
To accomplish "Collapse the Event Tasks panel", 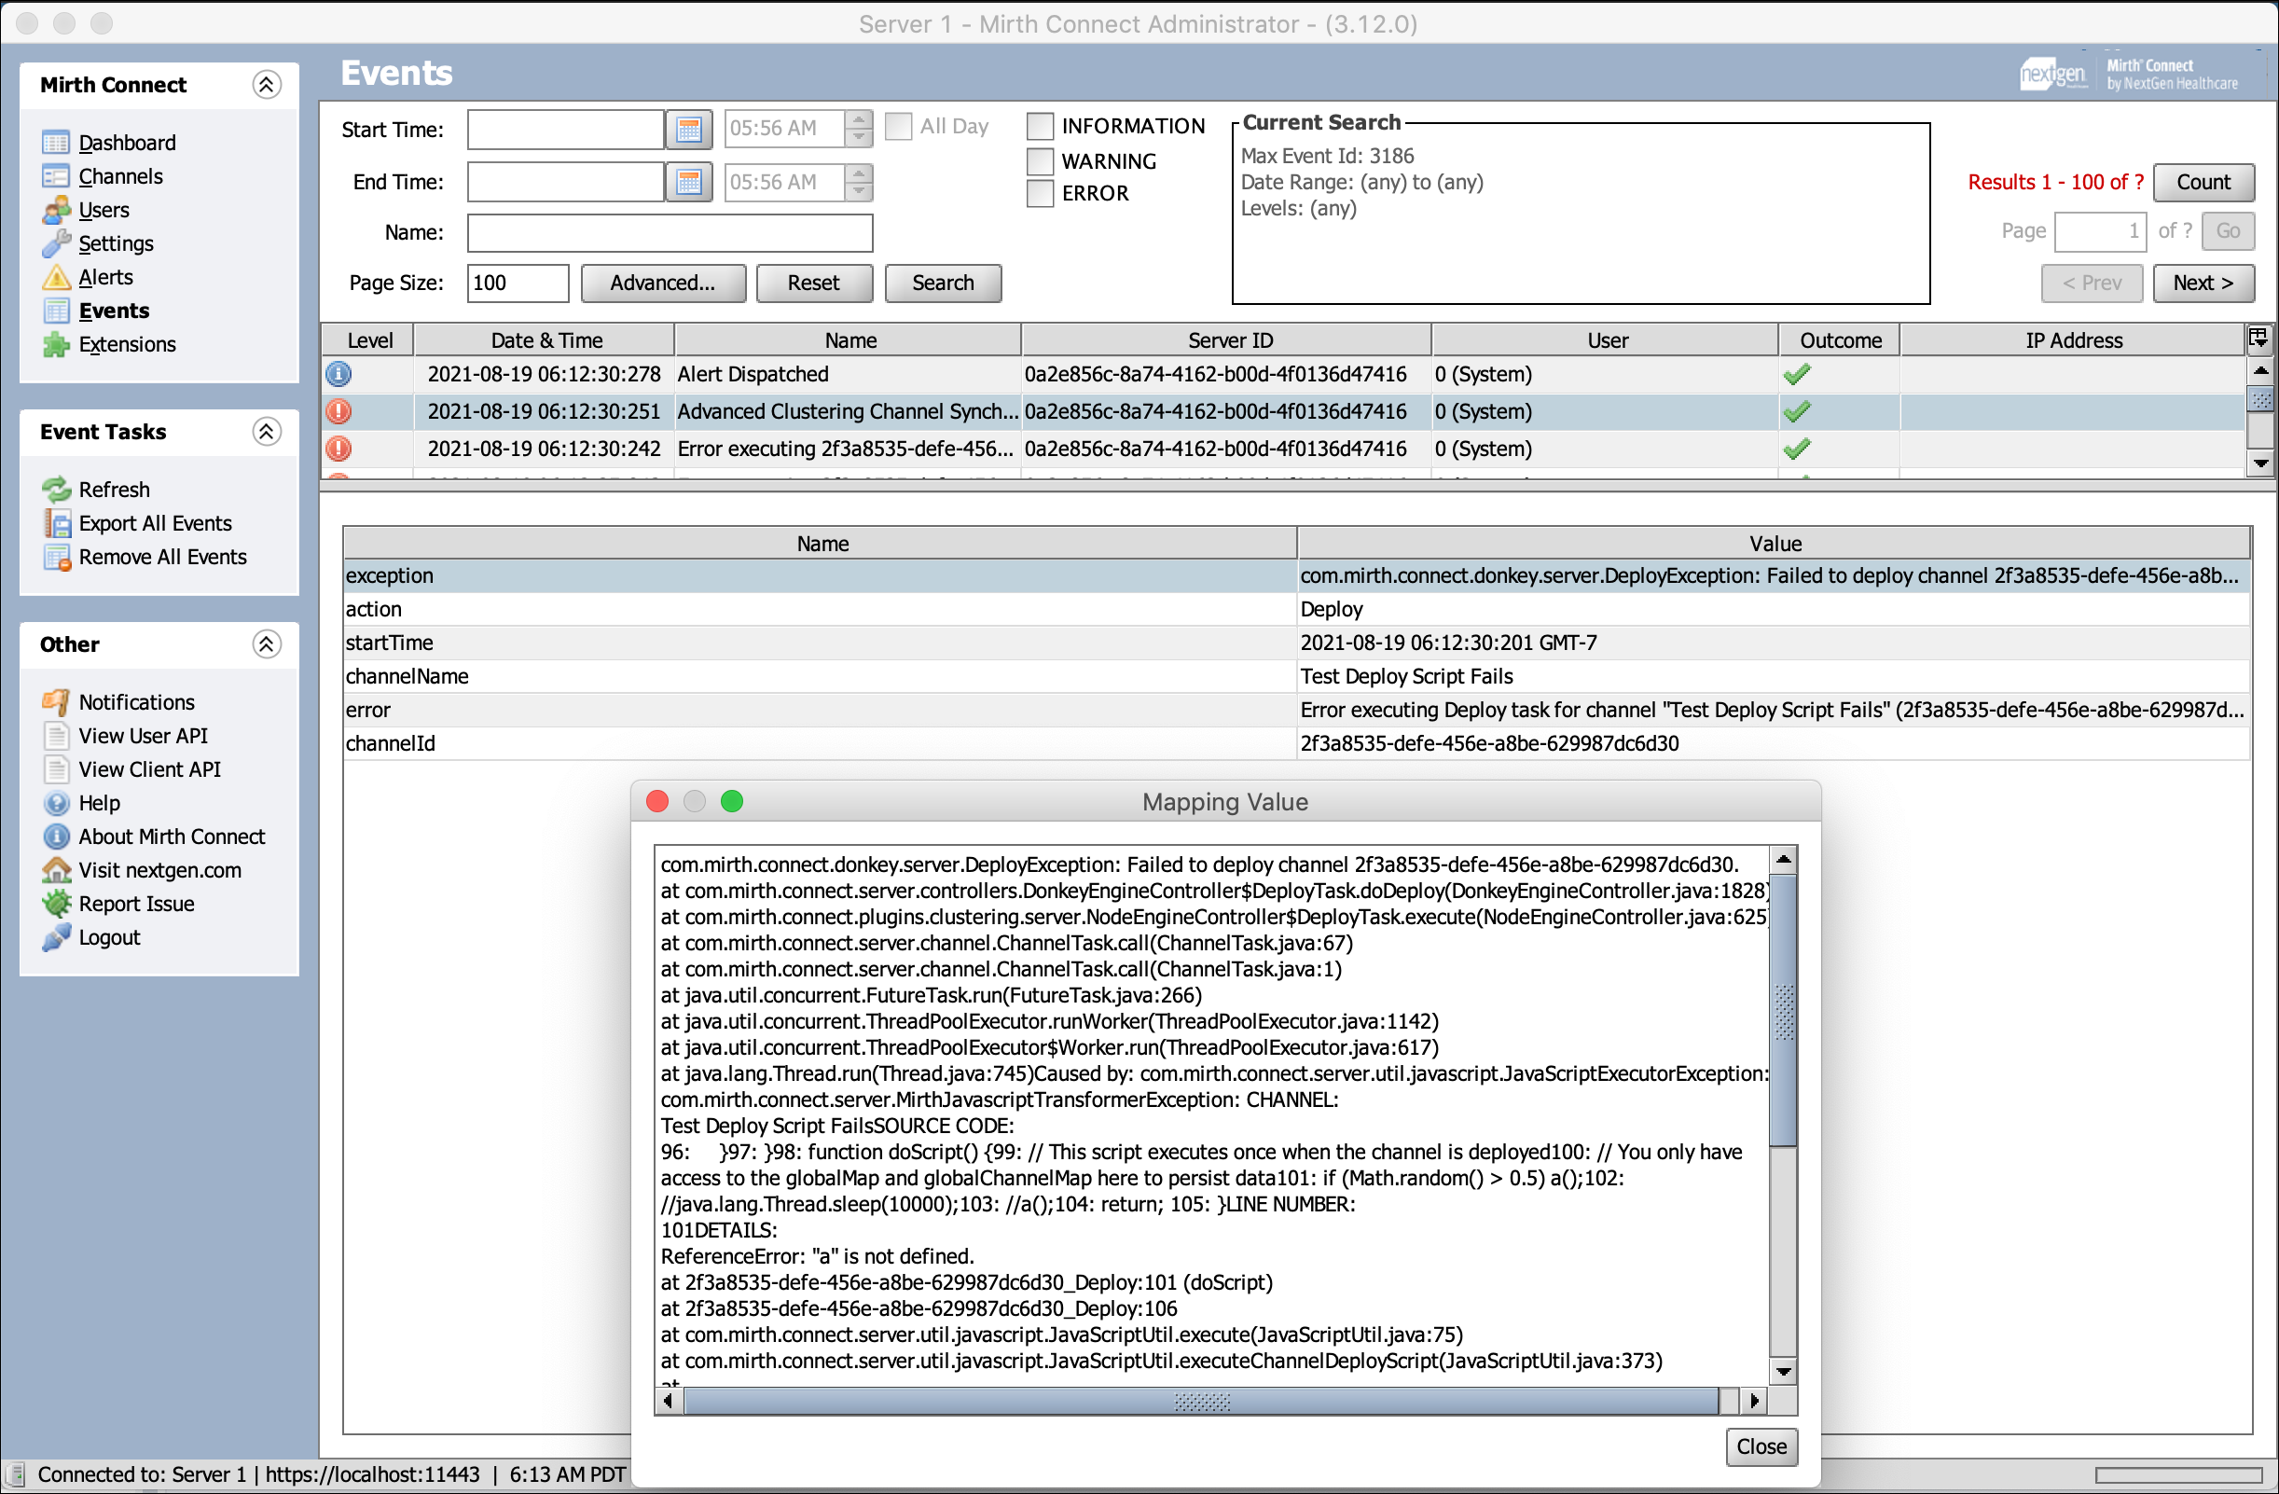I will click(266, 432).
